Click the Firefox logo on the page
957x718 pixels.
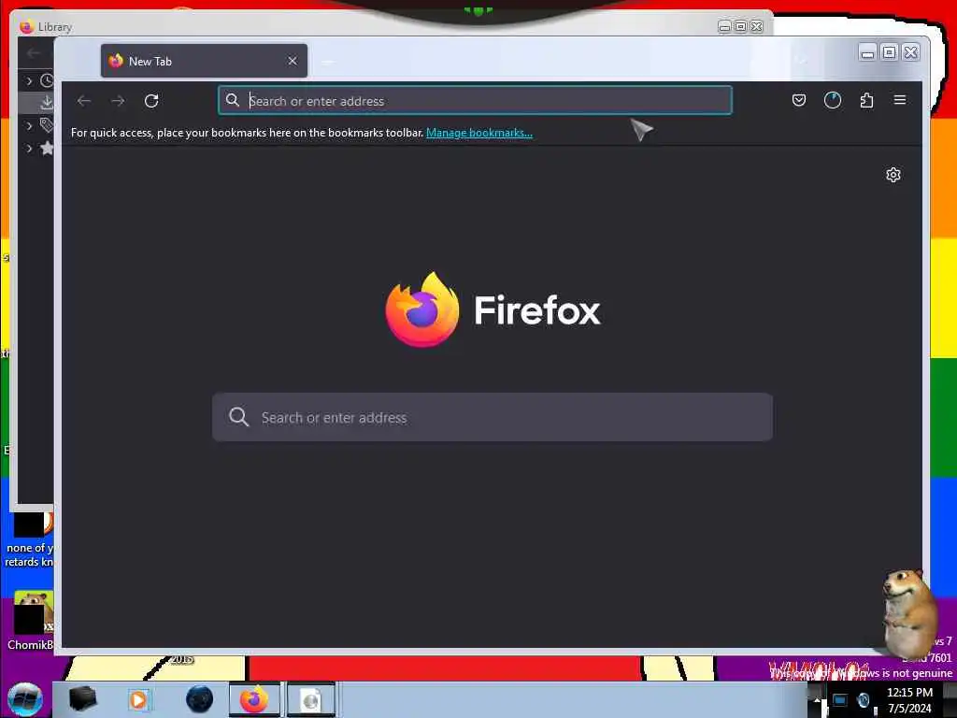(x=422, y=310)
